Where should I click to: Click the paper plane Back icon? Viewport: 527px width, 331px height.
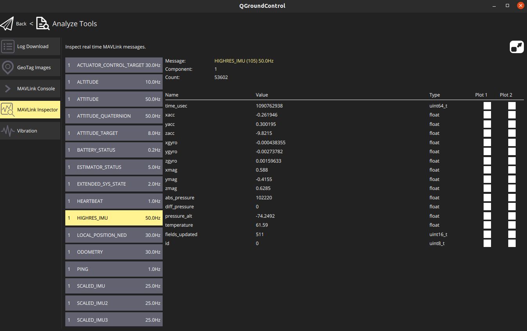7,23
